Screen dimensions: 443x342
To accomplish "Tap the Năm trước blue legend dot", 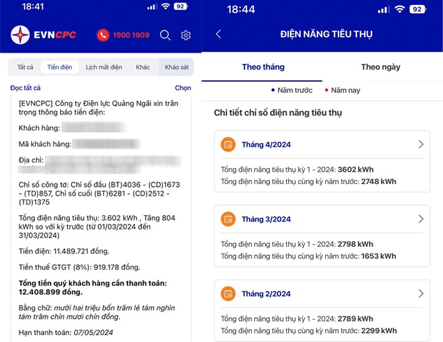I will pos(273,90).
